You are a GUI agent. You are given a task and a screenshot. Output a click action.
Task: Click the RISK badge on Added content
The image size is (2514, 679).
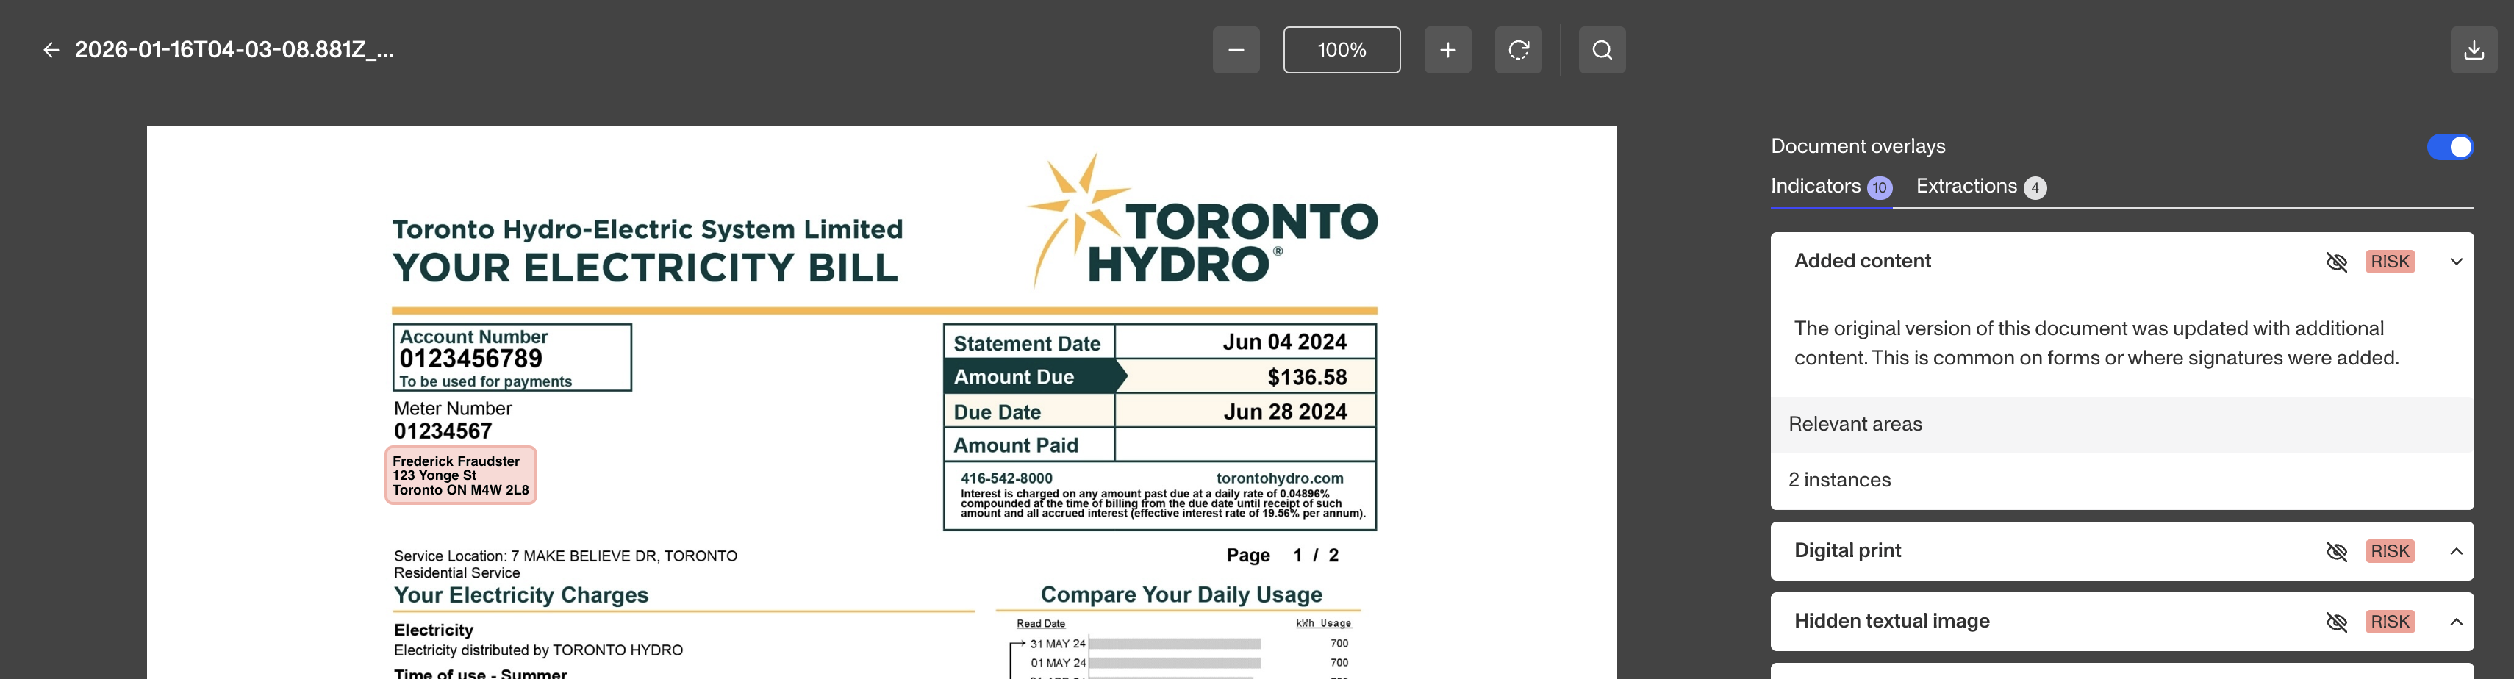[2390, 262]
